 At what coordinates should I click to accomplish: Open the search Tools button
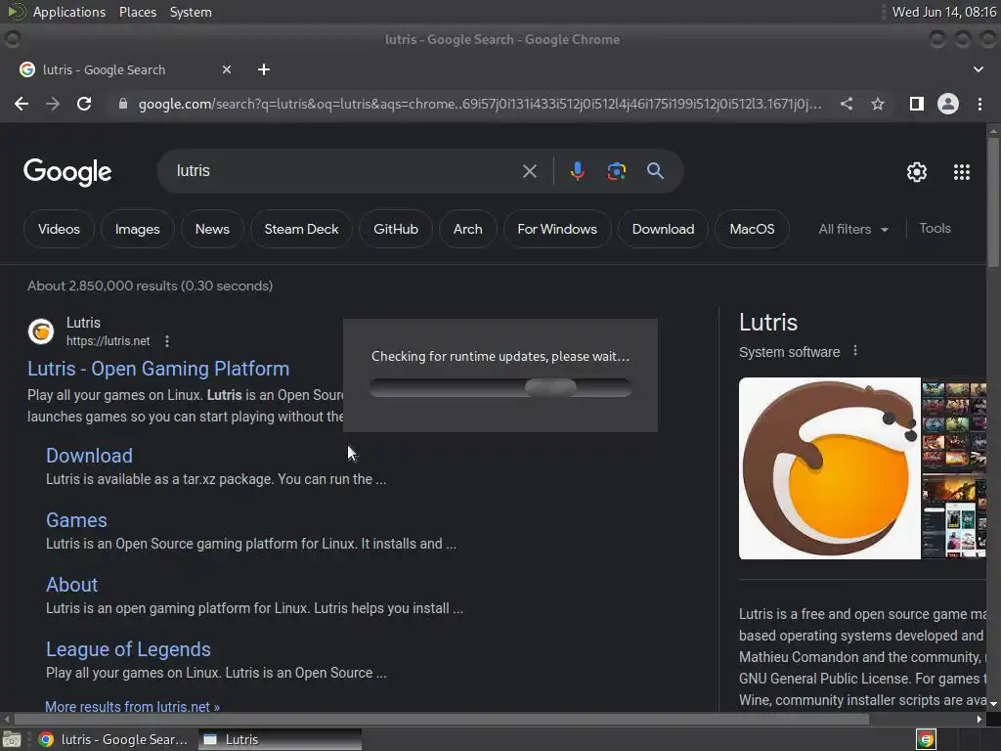click(935, 228)
